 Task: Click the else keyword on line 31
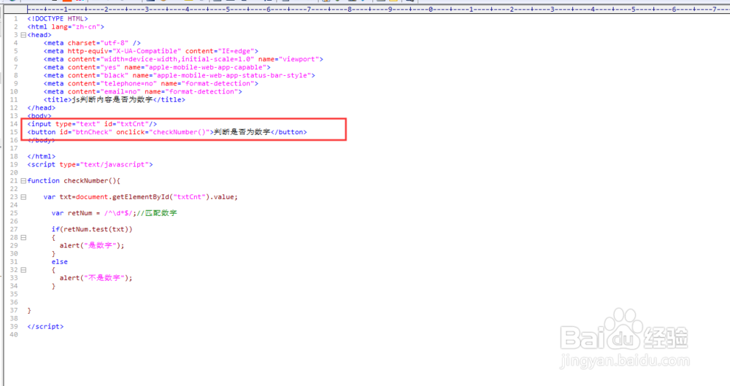tap(60, 262)
